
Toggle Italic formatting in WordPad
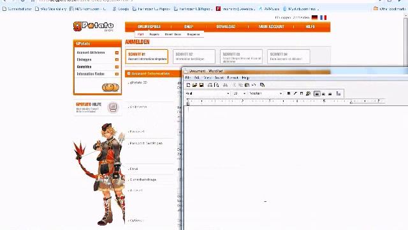pos(295,93)
